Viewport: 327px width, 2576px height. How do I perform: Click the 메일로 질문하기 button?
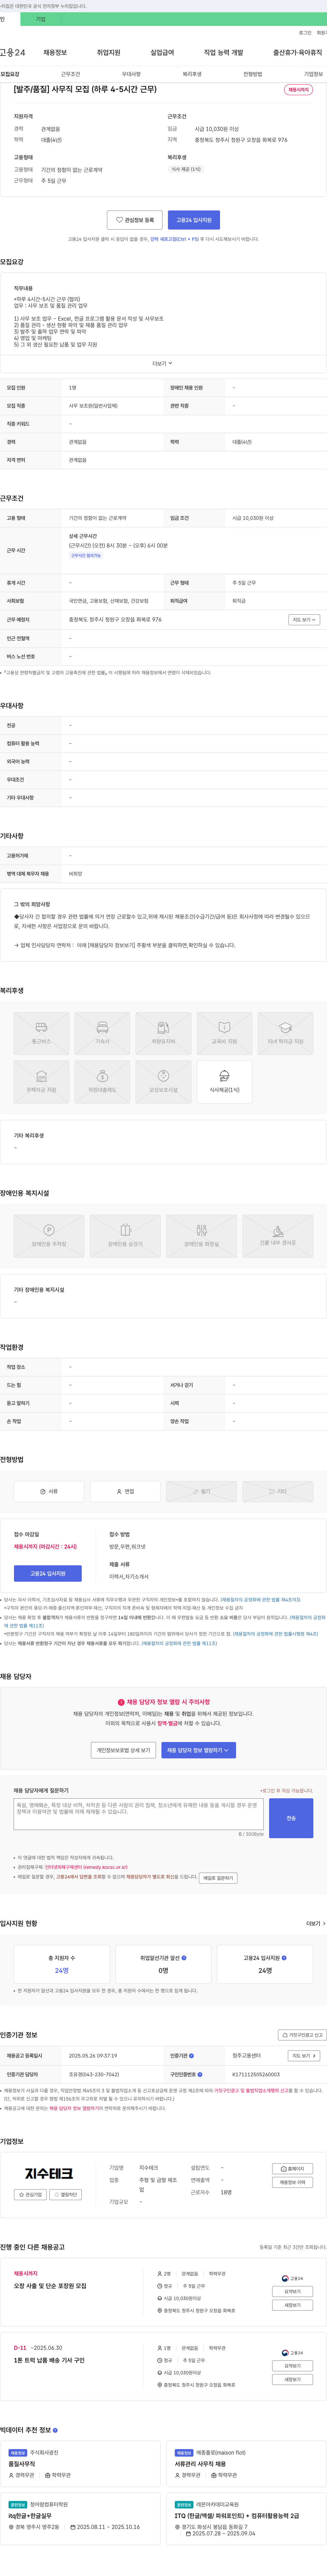point(218,1878)
